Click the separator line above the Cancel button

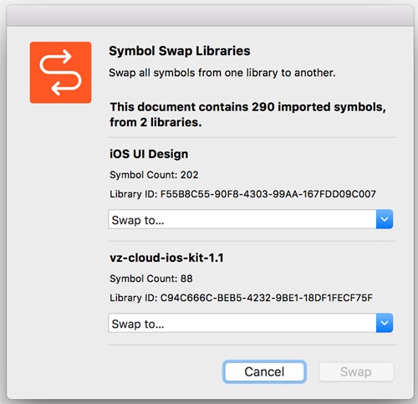pos(252,345)
